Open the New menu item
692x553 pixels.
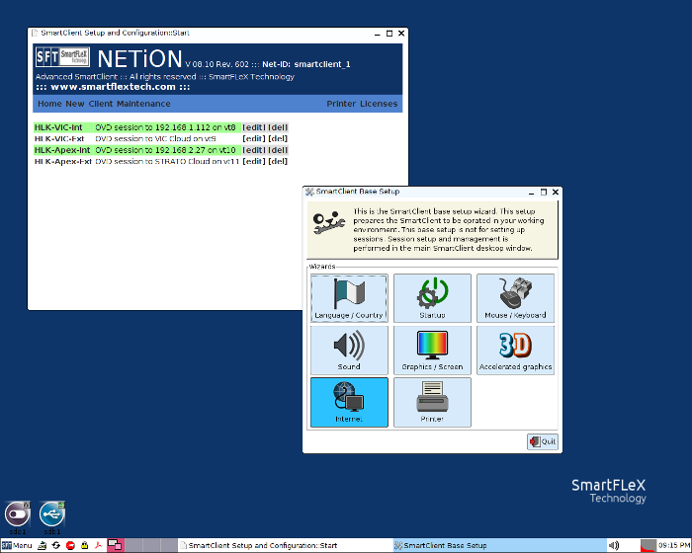click(75, 104)
